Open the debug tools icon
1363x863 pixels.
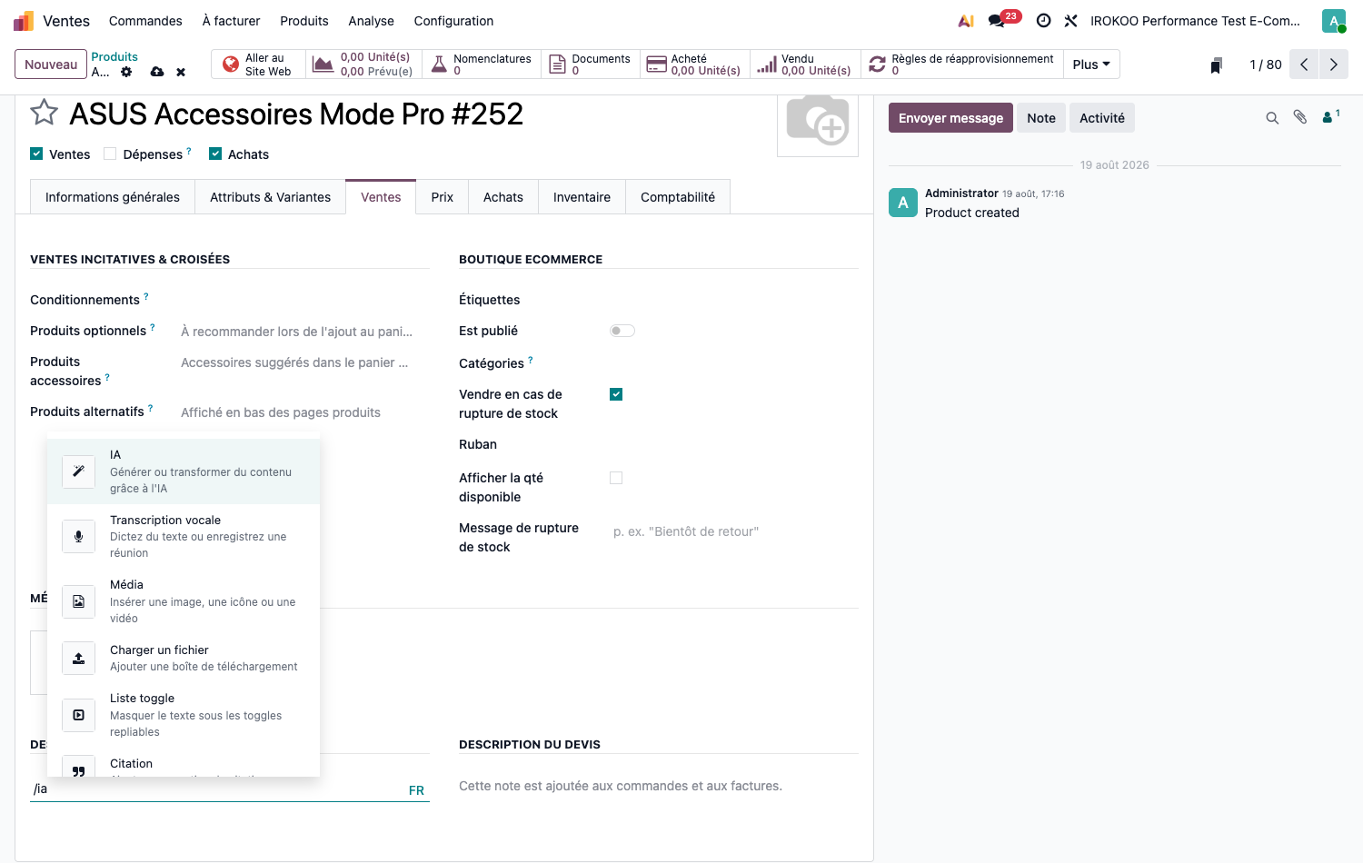click(x=1070, y=21)
